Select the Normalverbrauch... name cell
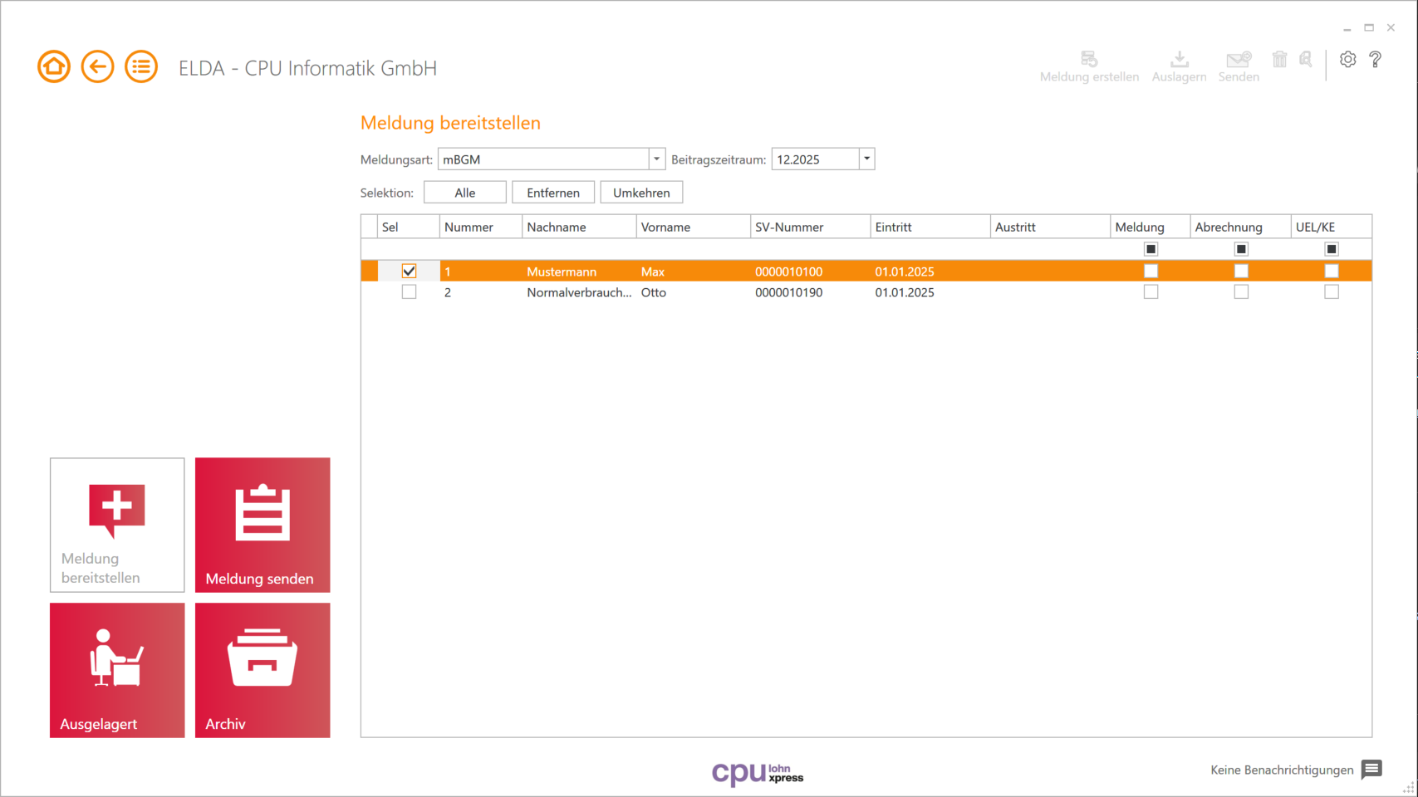Screen dimensions: 1418x797 579,292
